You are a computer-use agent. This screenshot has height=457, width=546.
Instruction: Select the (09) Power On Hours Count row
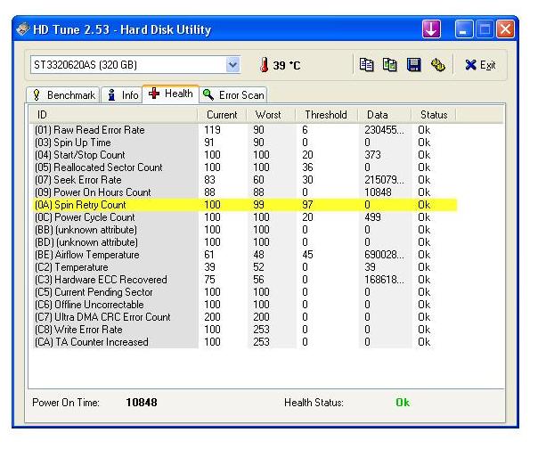click(x=244, y=192)
